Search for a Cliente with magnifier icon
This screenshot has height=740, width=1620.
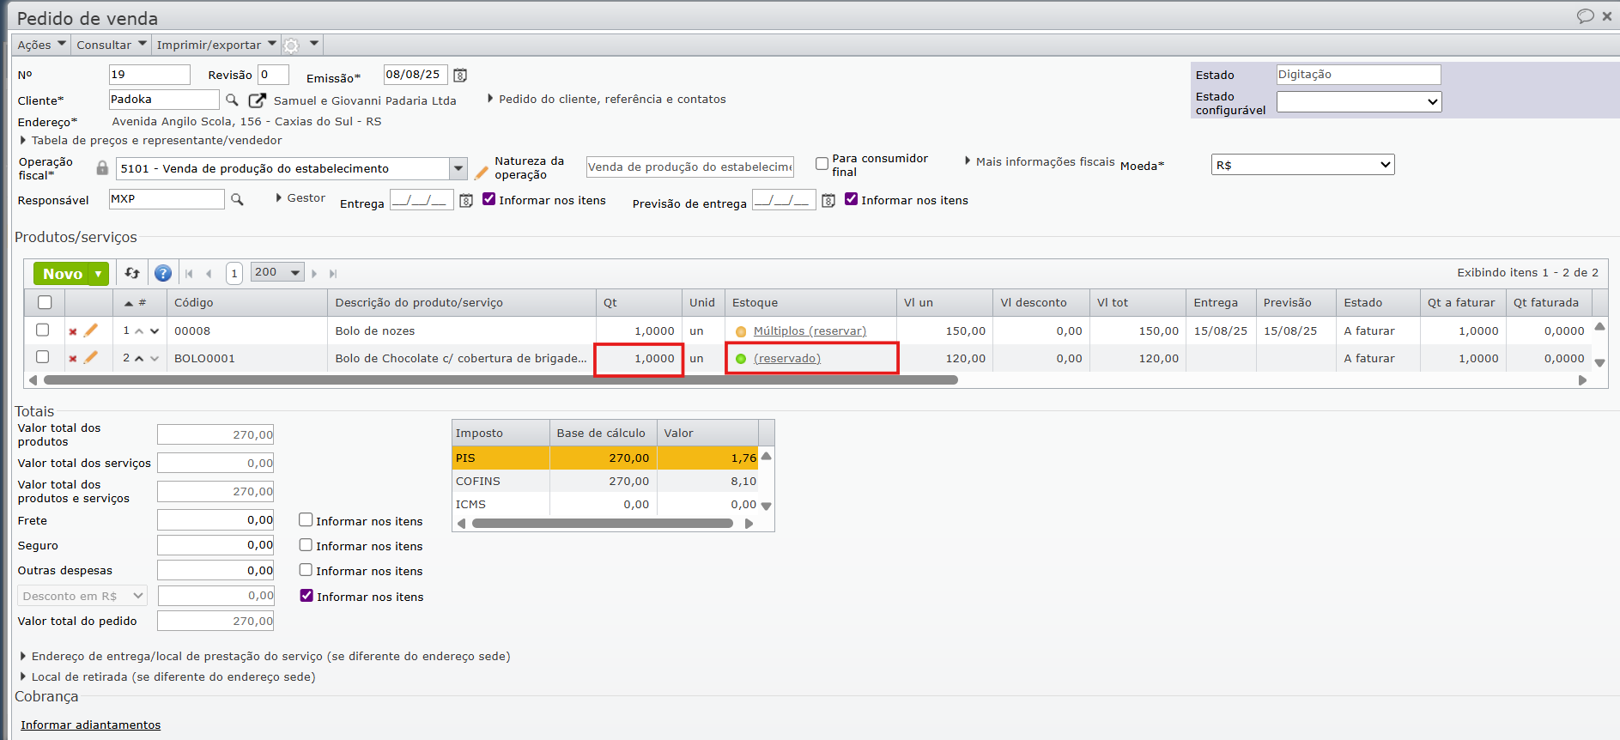click(x=232, y=100)
